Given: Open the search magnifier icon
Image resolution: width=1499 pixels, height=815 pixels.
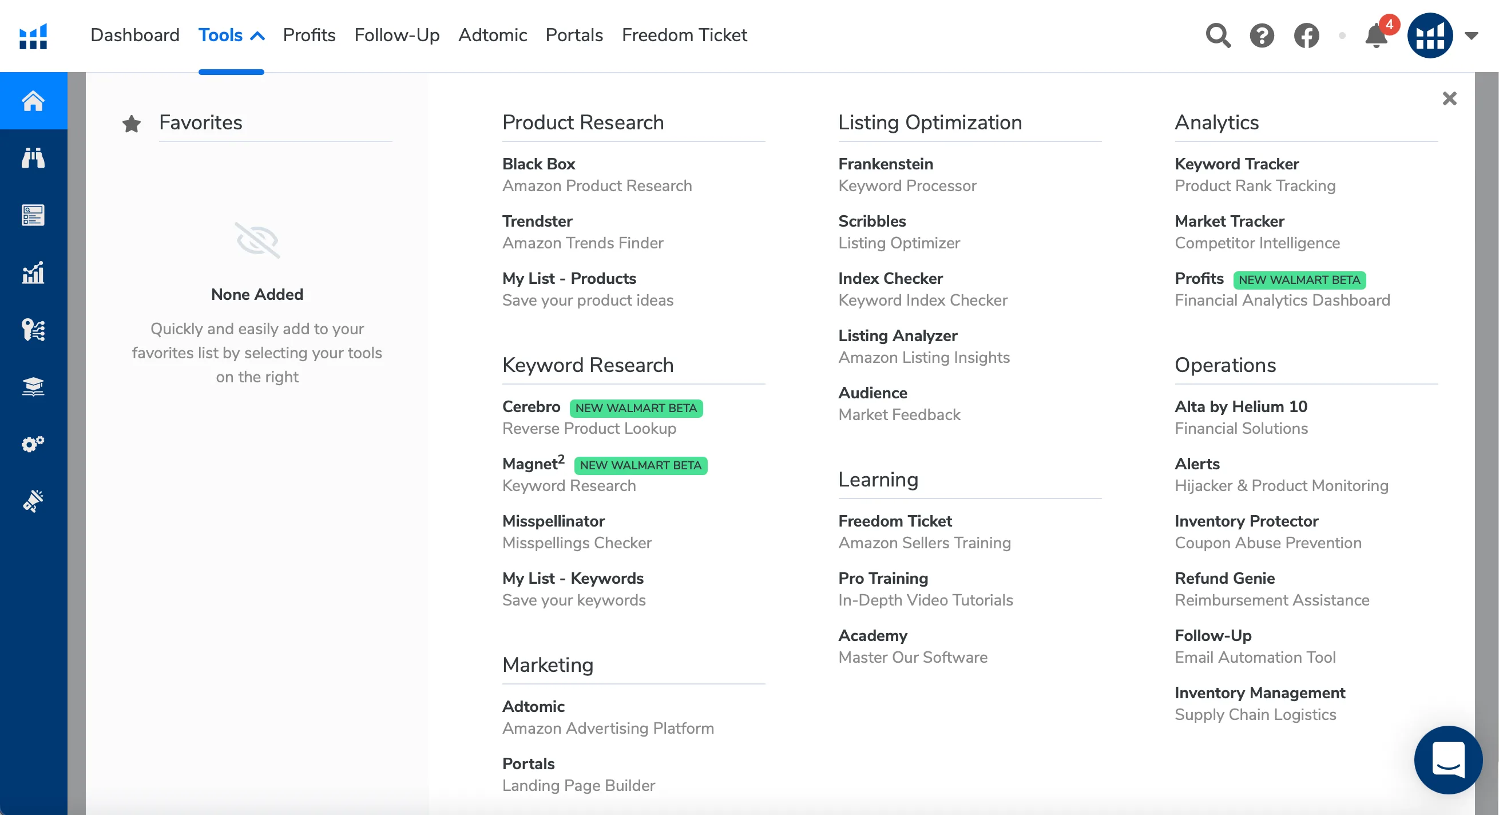Looking at the screenshot, I should [1218, 35].
